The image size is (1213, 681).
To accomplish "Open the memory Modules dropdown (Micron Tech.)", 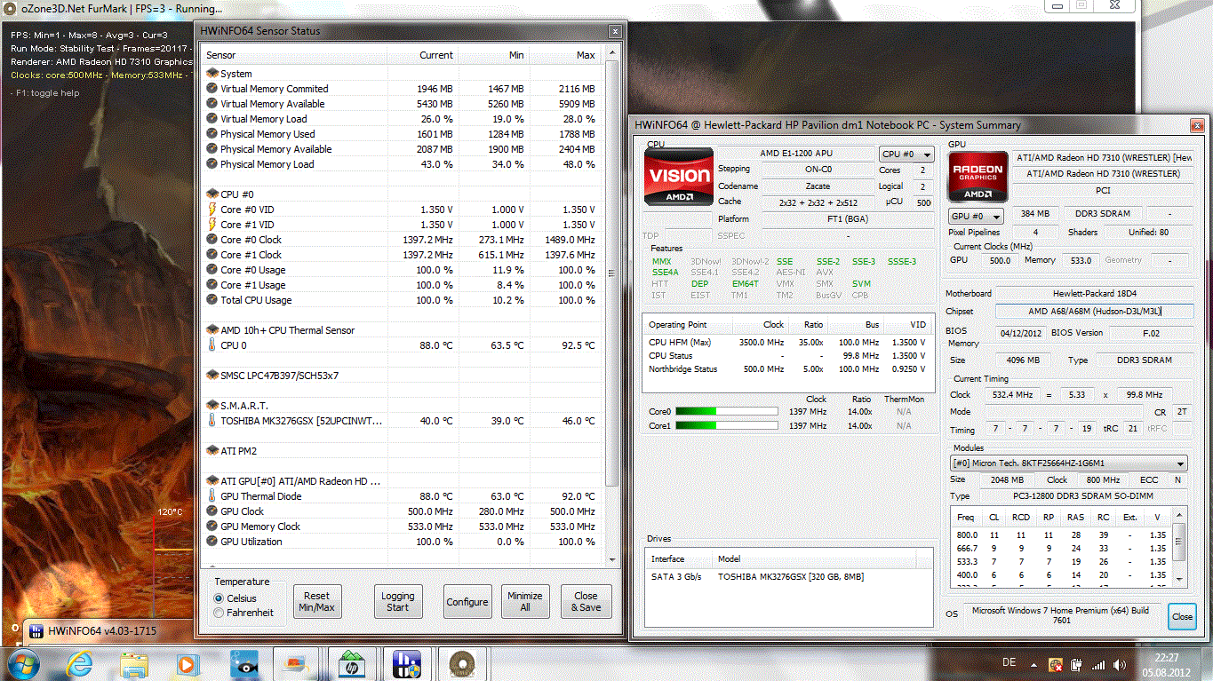I will pos(1068,463).
